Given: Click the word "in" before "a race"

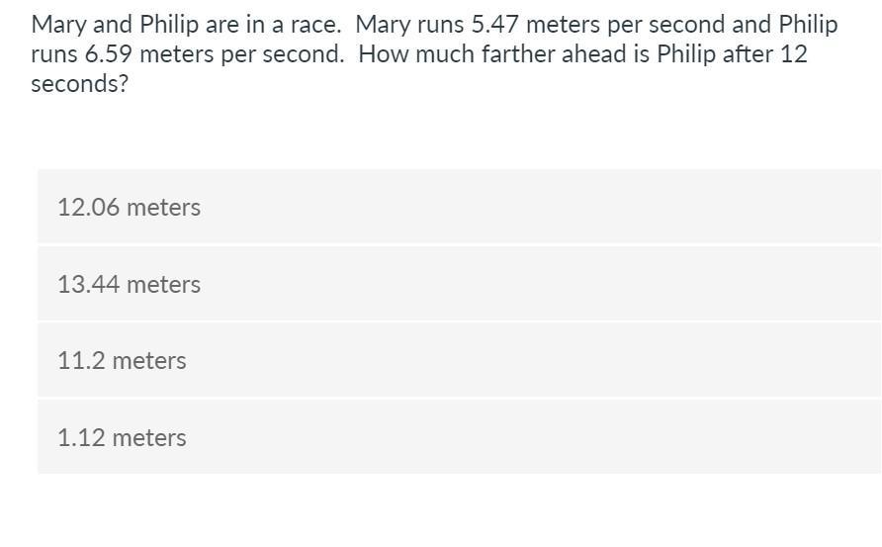Looking at the screenshot, I should tap(255, 24).
